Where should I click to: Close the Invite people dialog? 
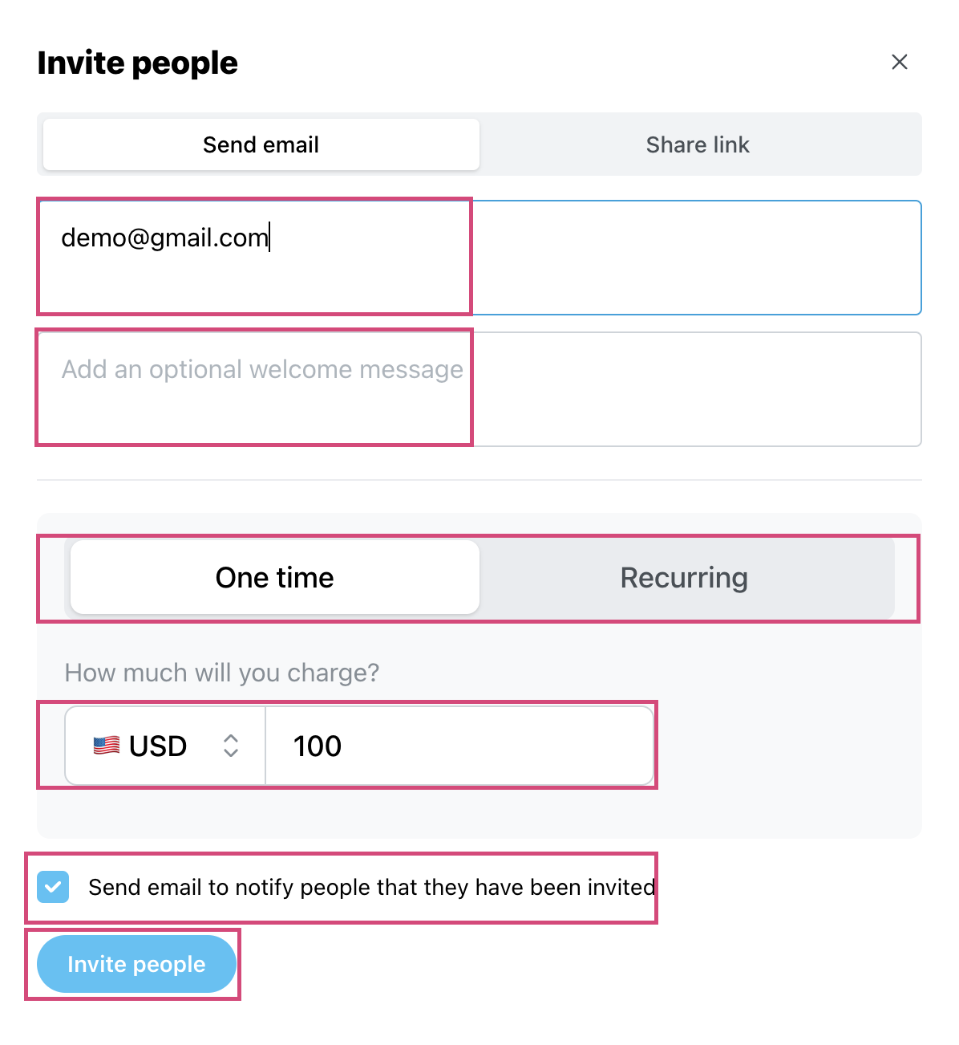click(899, 62)
